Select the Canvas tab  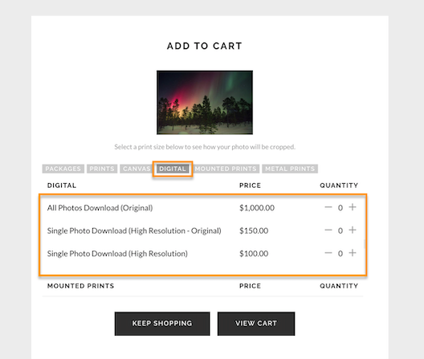(136, 169)
